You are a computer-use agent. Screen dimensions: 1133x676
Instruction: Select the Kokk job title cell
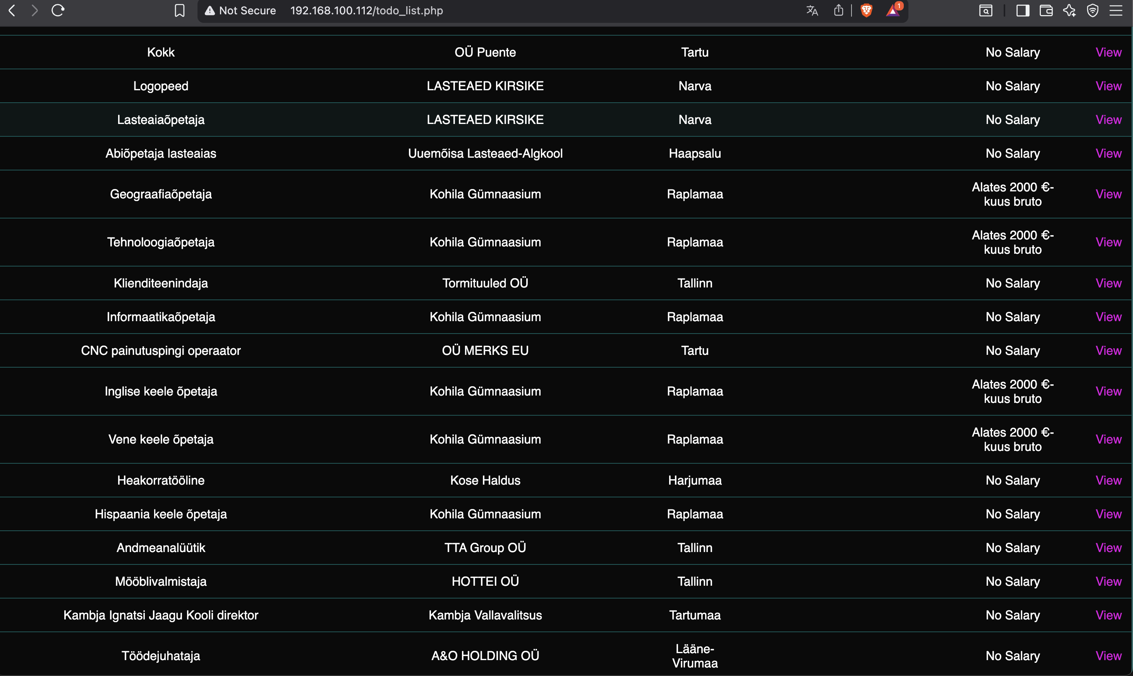[161, 52]
